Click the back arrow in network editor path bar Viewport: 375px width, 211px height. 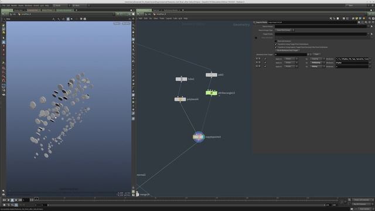point(138,14)
